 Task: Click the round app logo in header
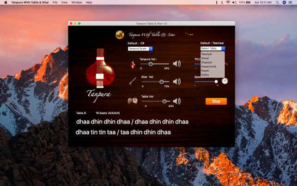120,35
